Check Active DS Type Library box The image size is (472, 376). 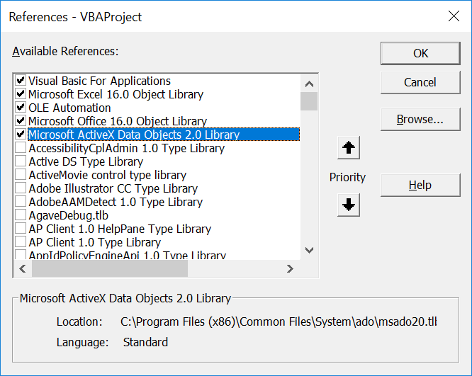[x=20, y=161]
